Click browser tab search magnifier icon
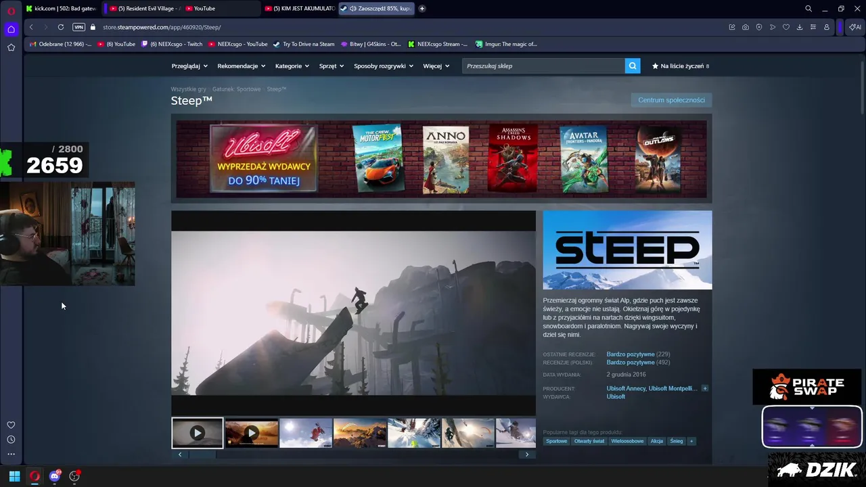Screen dimensions: 866x487 (x=808, y=8)
